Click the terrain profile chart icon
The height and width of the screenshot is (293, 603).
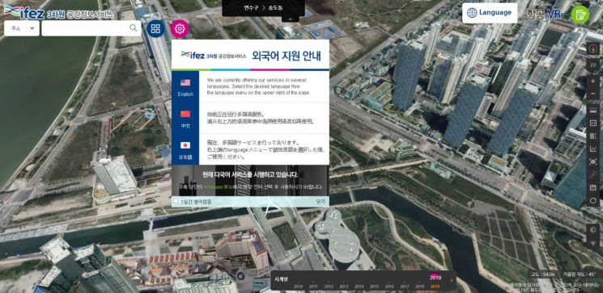592,149
